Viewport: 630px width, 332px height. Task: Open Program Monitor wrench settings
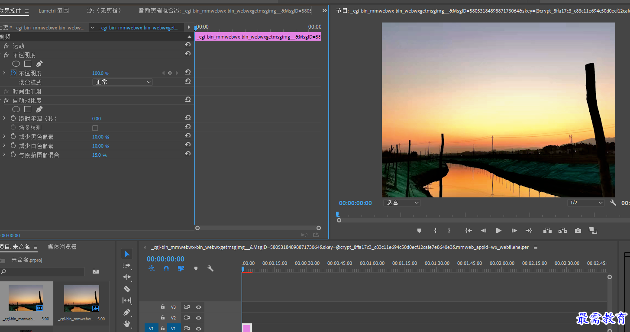tap(613, 203)
